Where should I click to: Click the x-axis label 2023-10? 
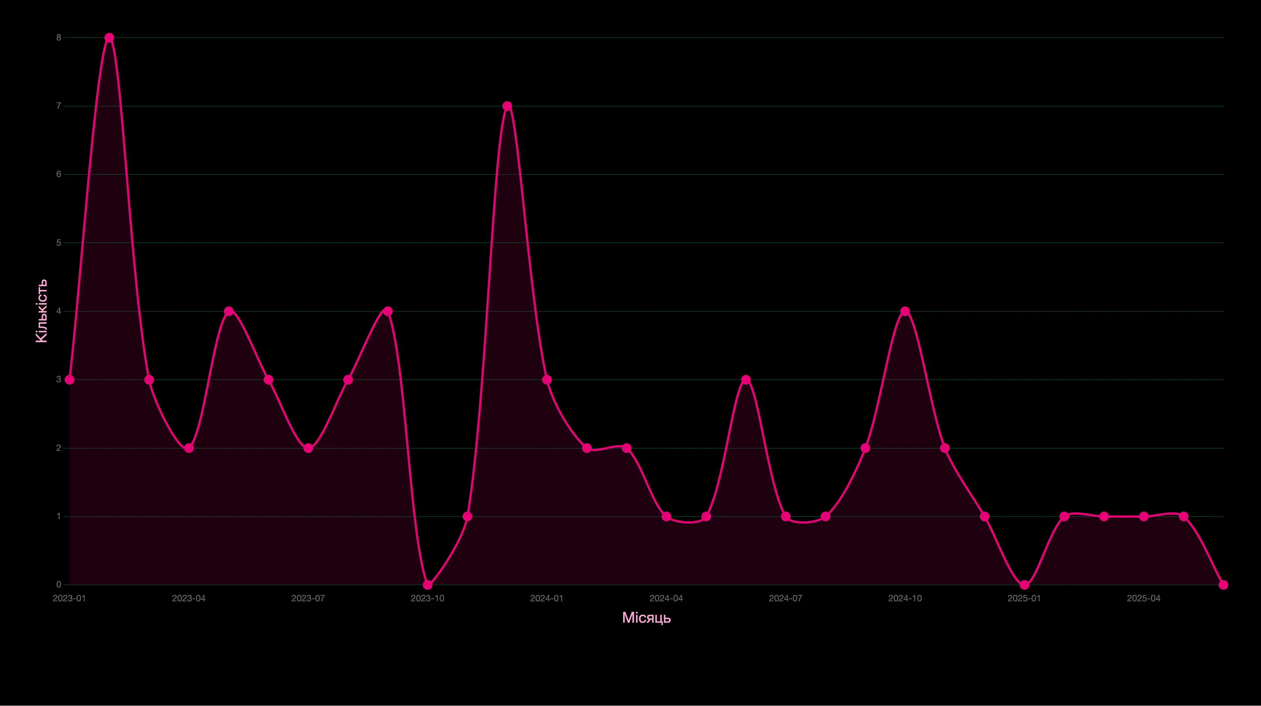pyautogui.click(x=427, y=598)
